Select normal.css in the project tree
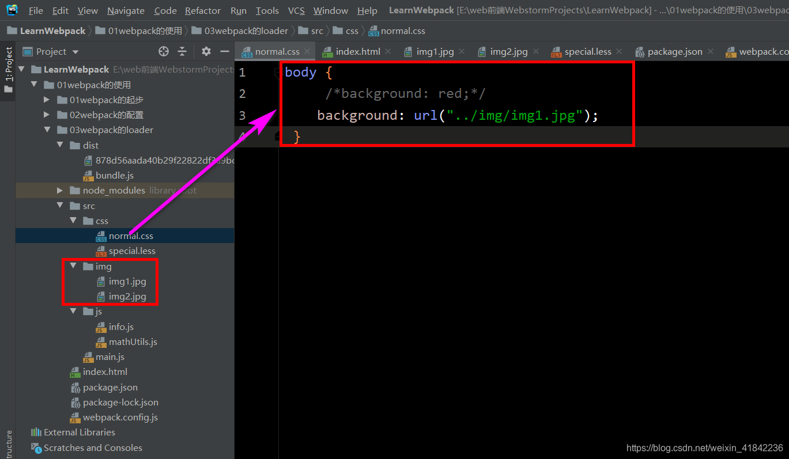 [x=131, y=236]
